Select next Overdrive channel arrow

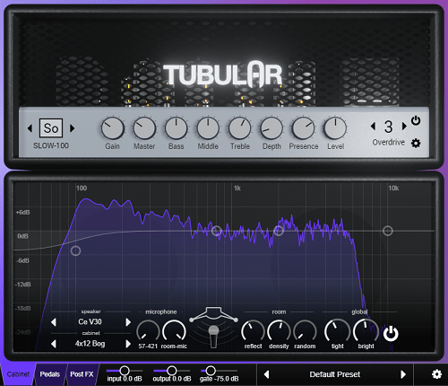(x=404, y=126)
